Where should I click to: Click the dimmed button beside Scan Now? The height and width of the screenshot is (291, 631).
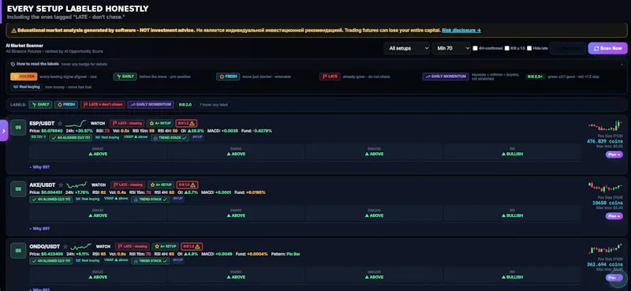[568, 48]
